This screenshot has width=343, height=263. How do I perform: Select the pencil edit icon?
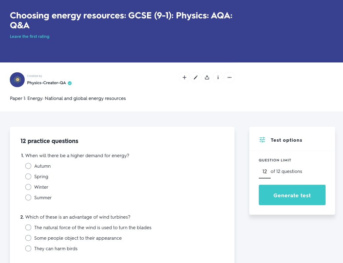(x=196, y=77)
